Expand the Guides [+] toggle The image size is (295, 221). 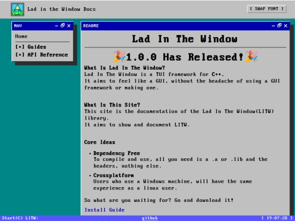[x=20, y=47]
